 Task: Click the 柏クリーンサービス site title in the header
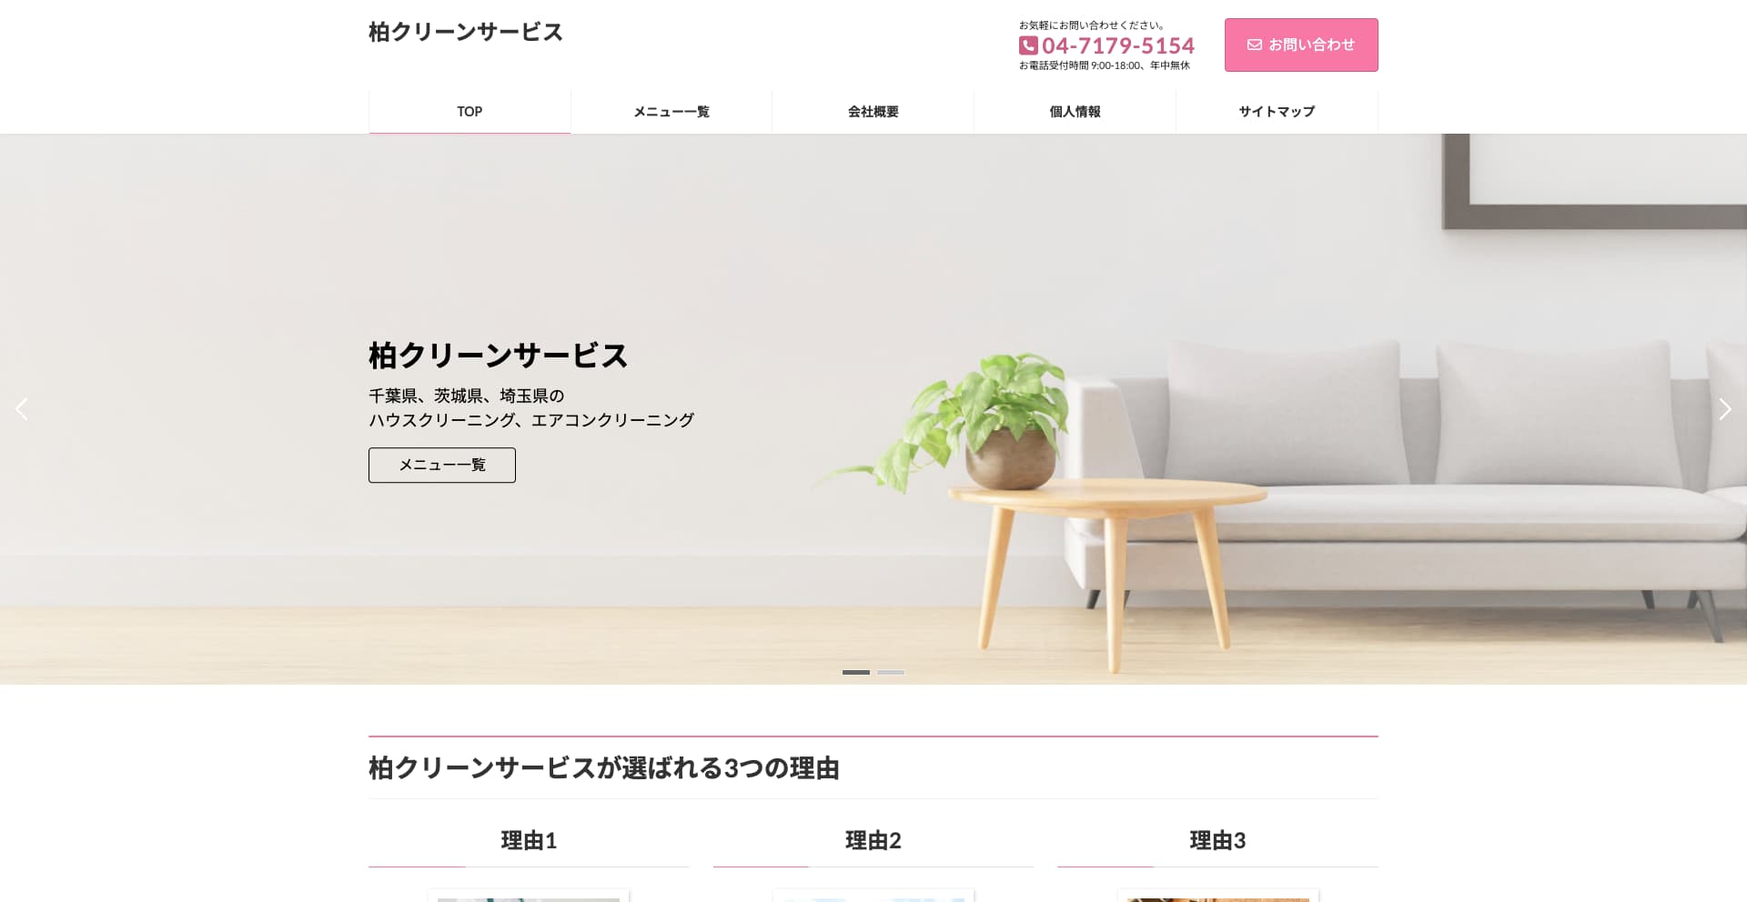coord(466,32)
